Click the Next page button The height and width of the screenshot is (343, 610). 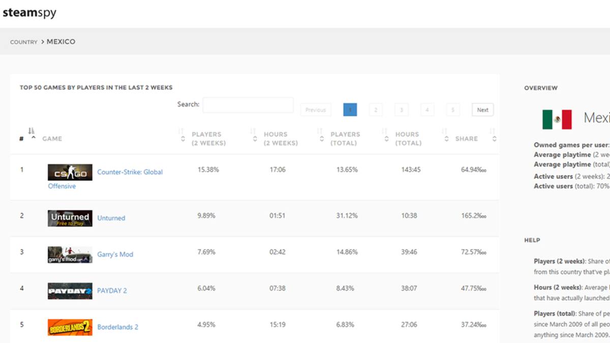483,110
